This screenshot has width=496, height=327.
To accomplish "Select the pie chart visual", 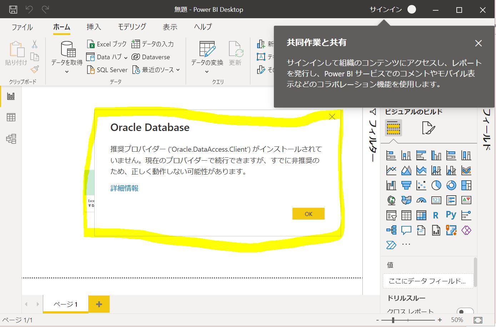I will pyautogui.click(x=436, y=185).
